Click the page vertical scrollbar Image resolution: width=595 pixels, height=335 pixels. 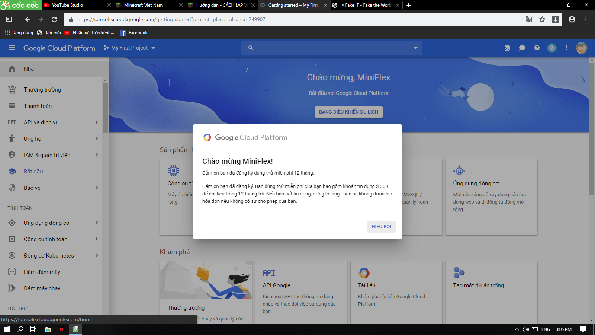pyautogui.click(x=592, y=129)
